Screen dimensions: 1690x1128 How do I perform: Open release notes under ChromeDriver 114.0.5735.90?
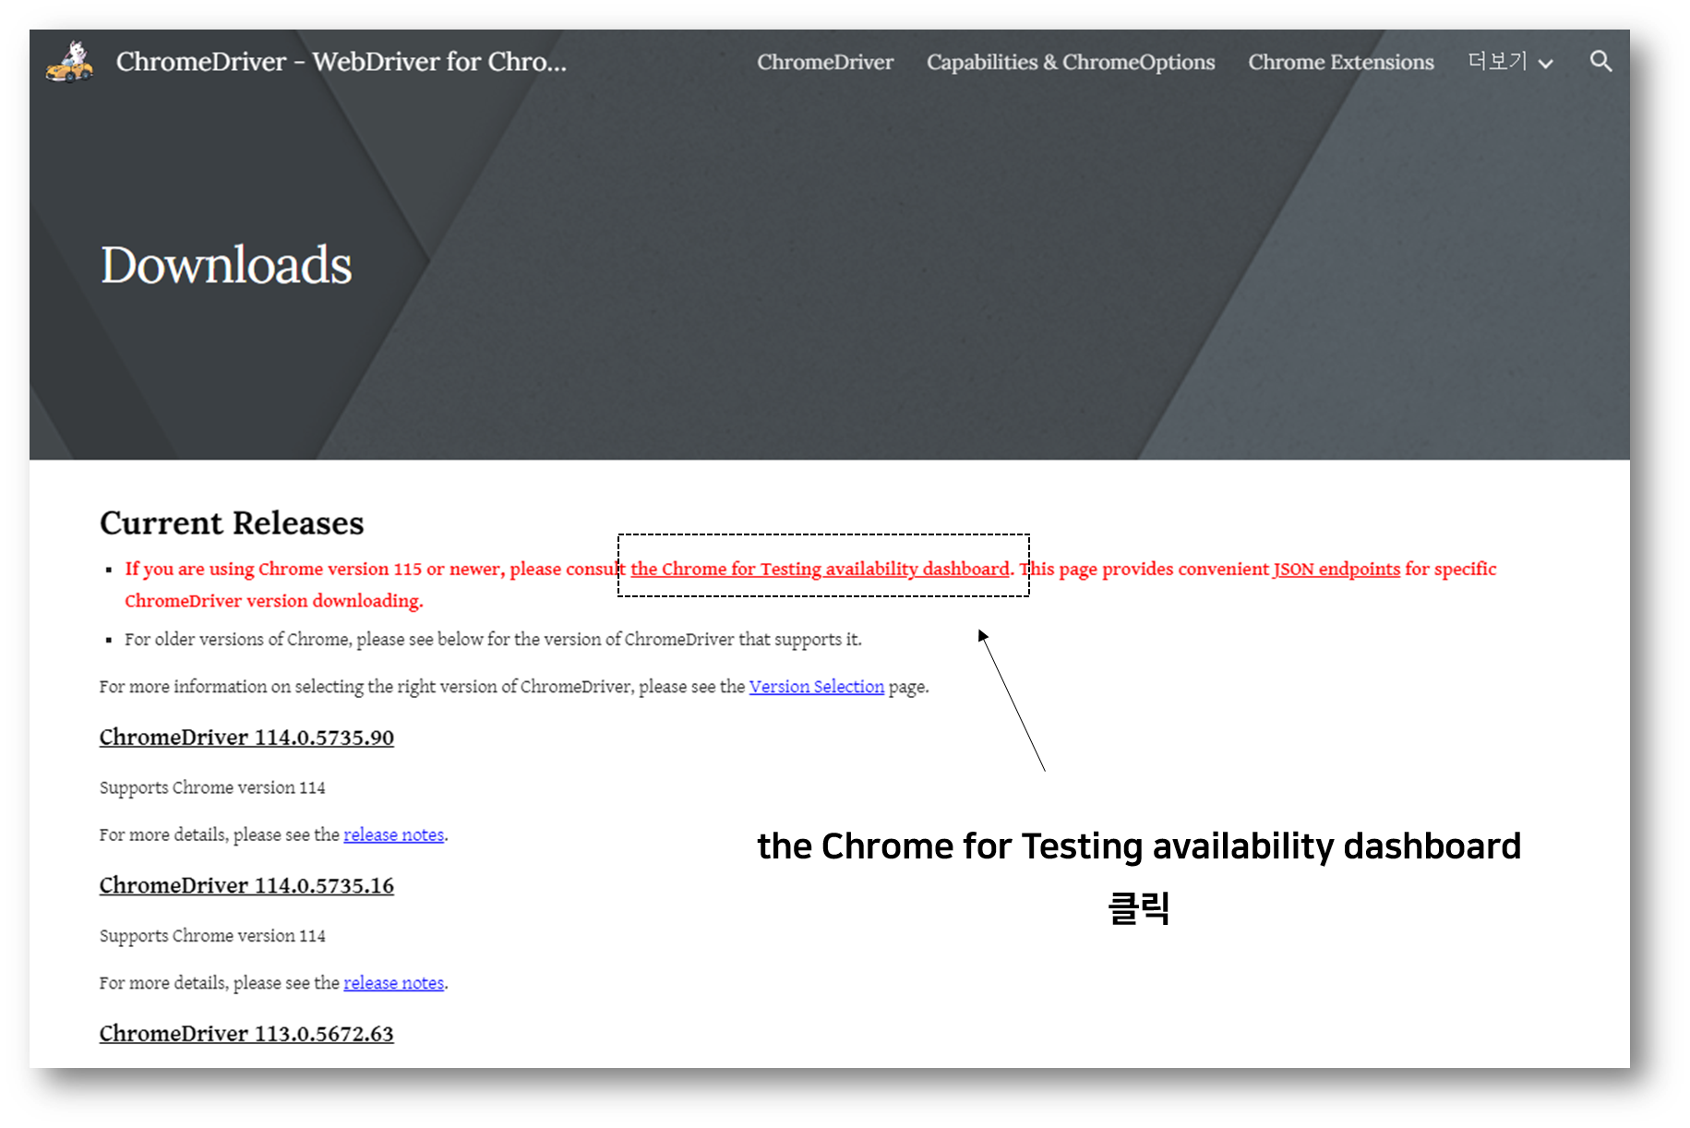pyautogui.click(x=393, y=834)
